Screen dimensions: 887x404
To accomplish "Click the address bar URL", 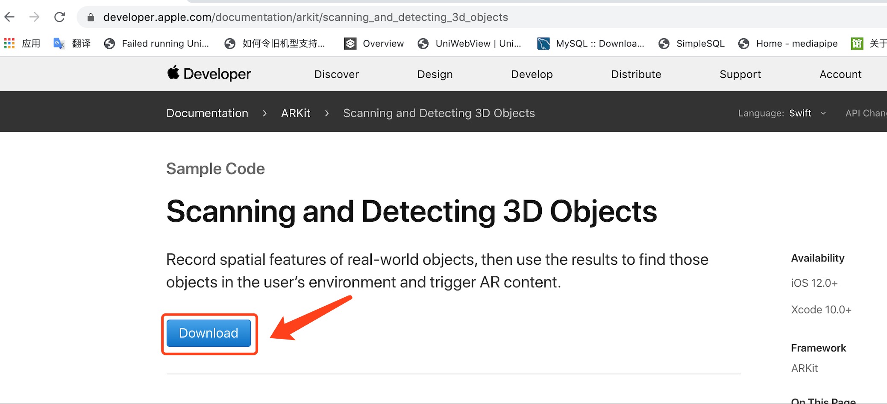I will [305, 17].
